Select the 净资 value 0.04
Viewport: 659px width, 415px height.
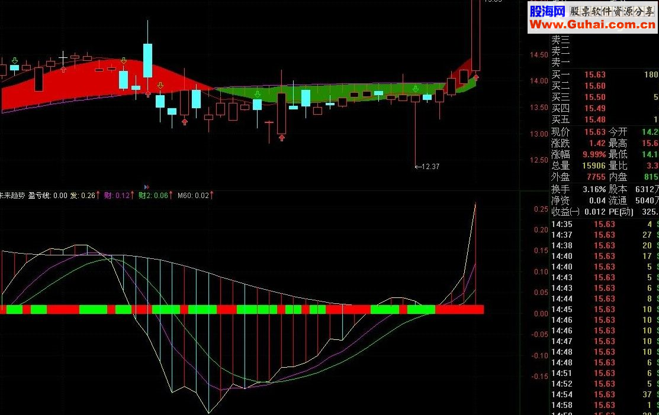(597, 200)
